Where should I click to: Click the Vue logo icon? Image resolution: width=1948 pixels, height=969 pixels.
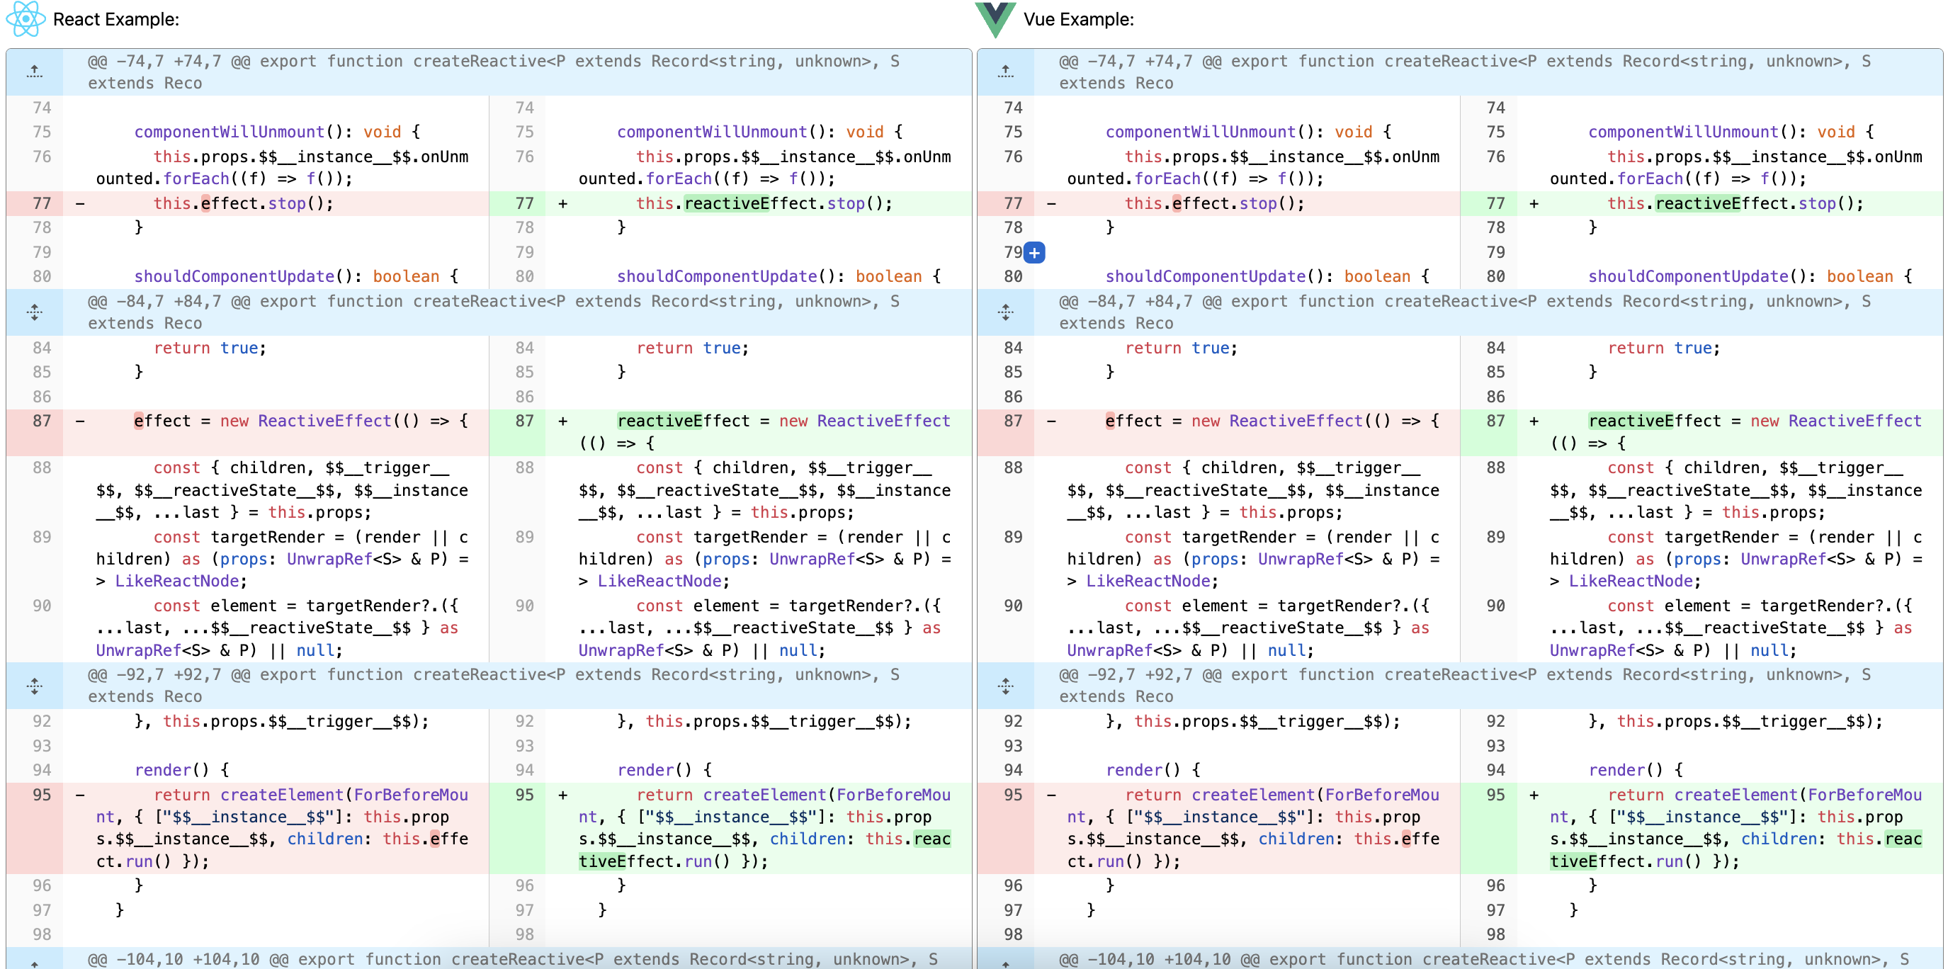pos(995,19)
